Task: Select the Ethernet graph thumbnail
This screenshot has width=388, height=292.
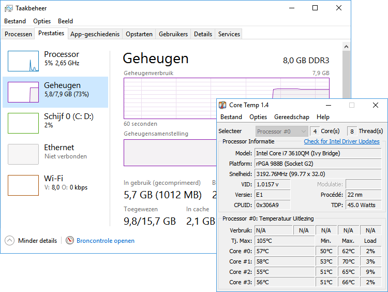Action: (x=23, y=154)
